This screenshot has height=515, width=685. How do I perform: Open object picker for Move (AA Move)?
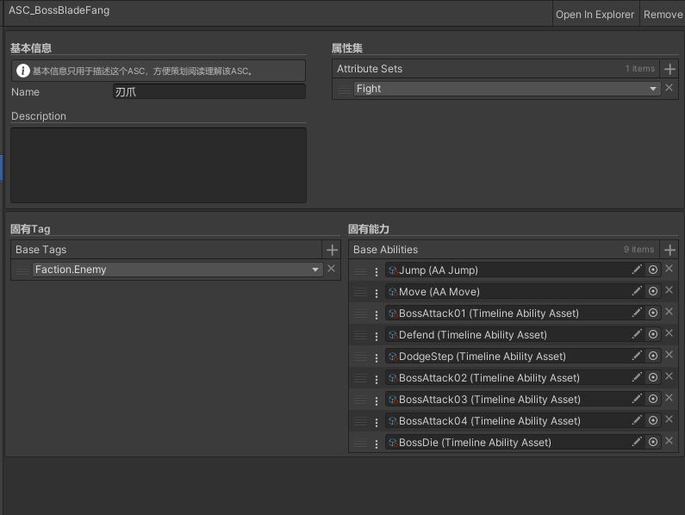click(x=653, y=291)
